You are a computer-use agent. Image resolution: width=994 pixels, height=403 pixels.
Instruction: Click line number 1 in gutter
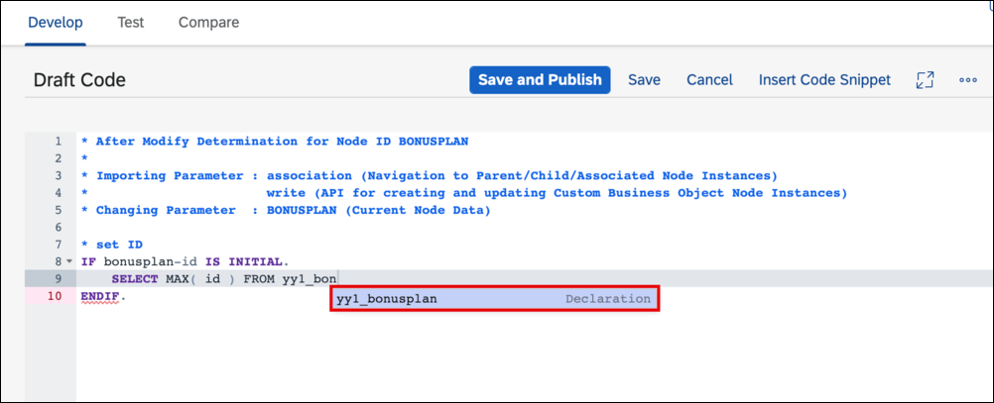point(59,142)
